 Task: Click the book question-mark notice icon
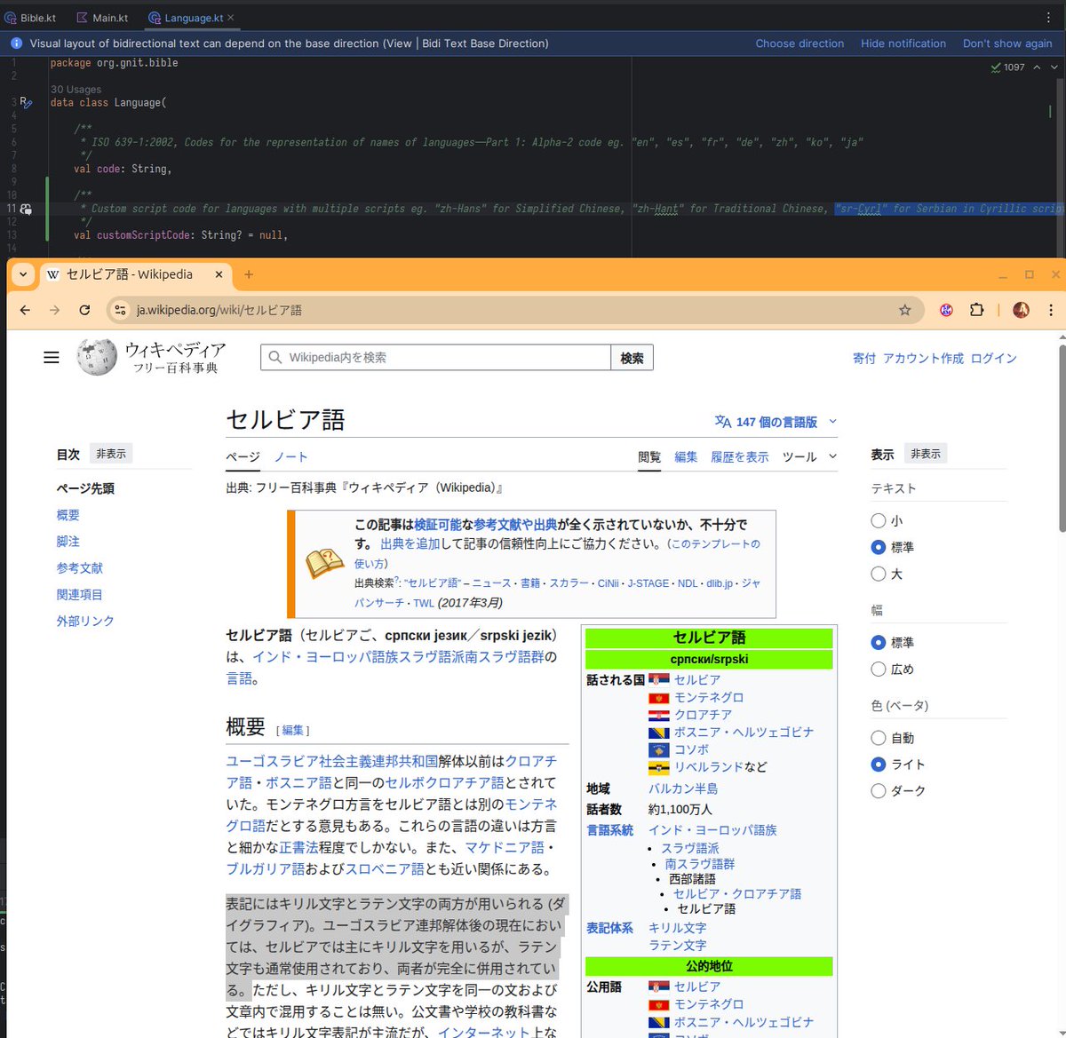(324, 563)
